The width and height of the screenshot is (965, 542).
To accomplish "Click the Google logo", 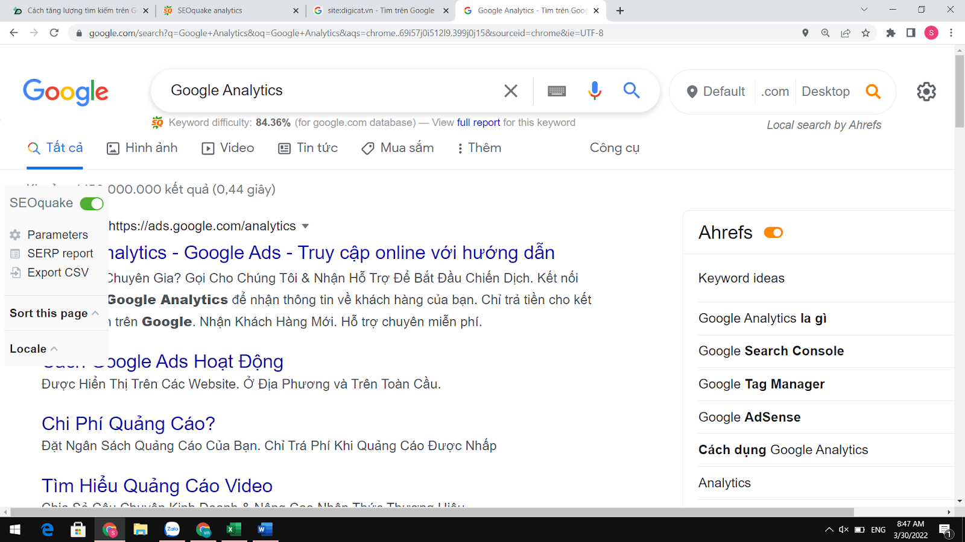I will coord(66,92).
